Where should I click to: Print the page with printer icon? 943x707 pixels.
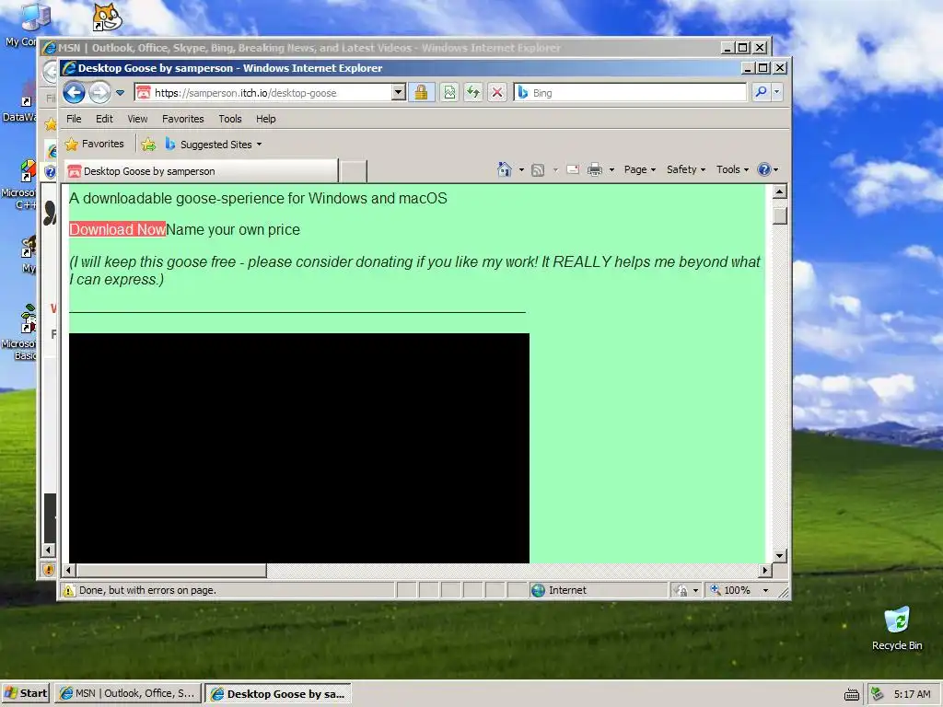click(x=594, y=169)
